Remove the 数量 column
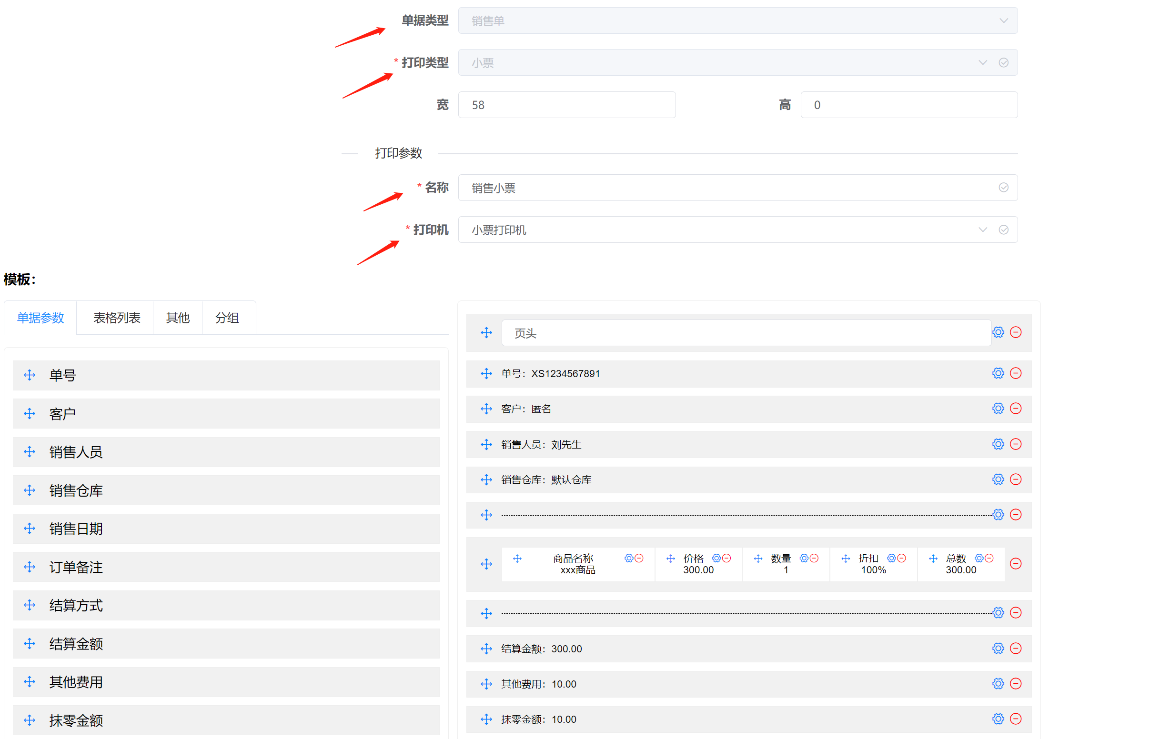 pyautogui.click(x=814, y=558)
